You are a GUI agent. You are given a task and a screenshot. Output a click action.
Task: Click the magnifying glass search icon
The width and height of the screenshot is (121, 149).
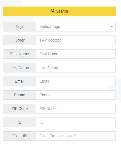point(53,11)
